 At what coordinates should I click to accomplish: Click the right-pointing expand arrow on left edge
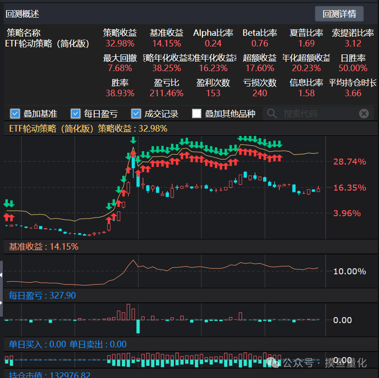1,302
